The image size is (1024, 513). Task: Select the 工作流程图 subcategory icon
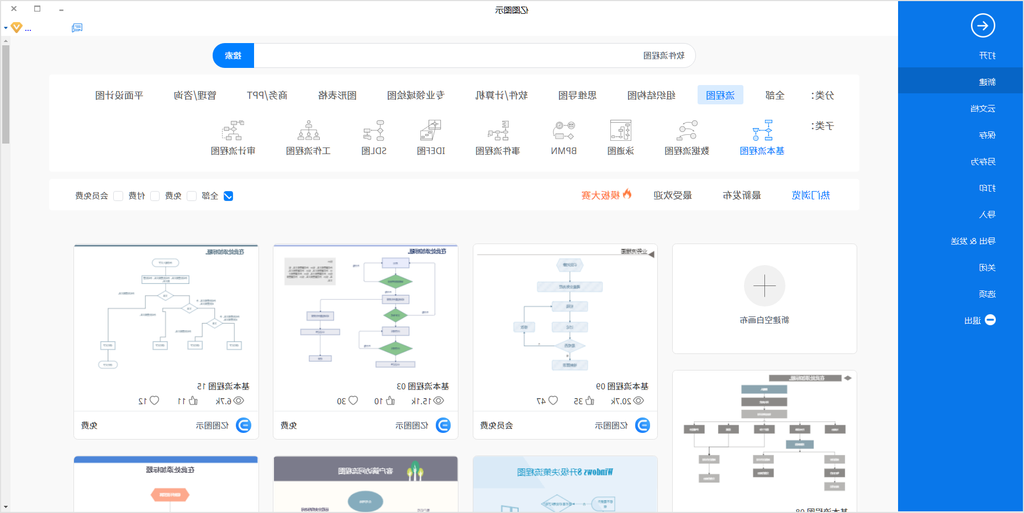click(308, 131)
